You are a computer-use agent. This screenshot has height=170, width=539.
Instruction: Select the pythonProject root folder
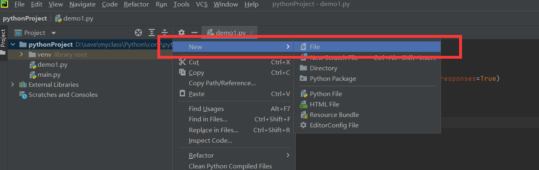click(x=50, y=45)
